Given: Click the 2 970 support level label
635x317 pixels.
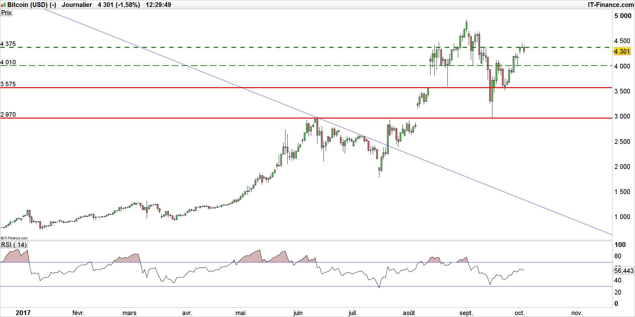Looking at the screenshot, I should click(x=8, y=115).
